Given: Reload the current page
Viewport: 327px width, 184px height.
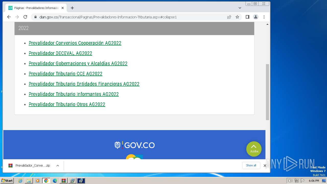Looking at the screenshot, I should [25, 17].
